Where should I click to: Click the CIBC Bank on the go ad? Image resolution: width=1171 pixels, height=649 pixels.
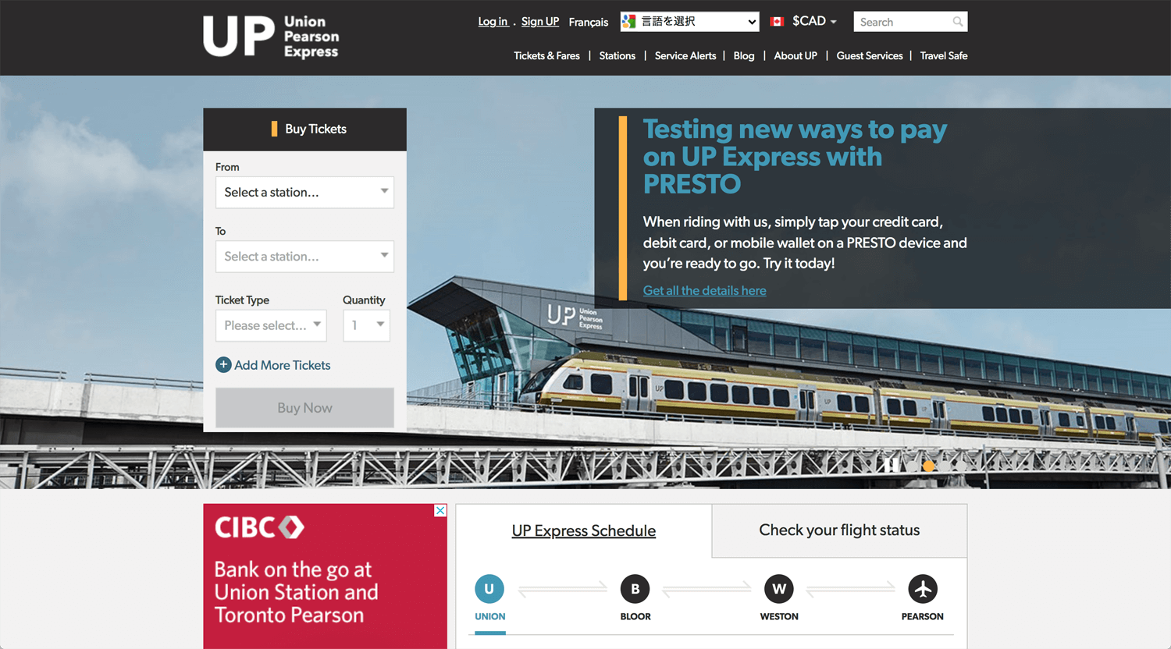[325, 576]
